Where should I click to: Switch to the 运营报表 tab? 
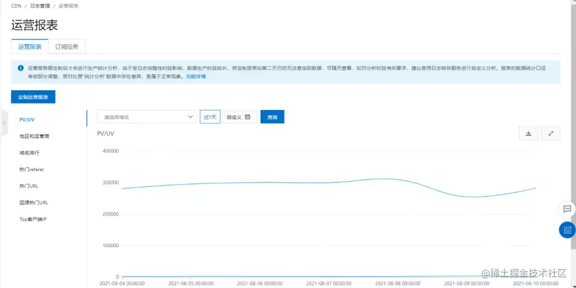click(30, 46)
